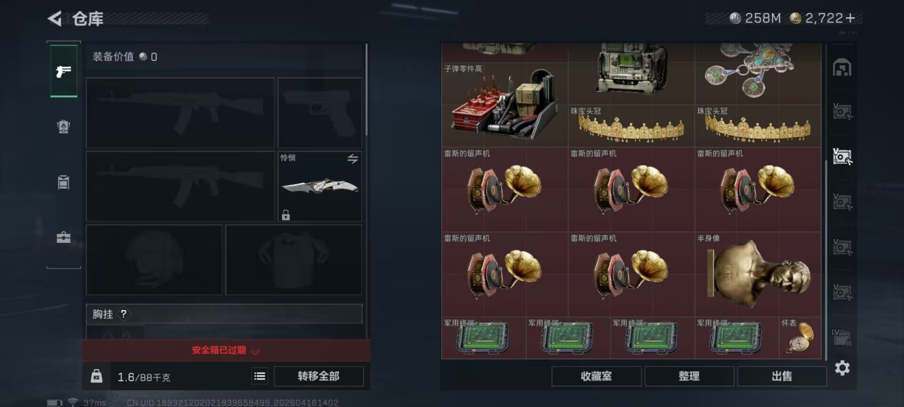
Task: Switch to the first V storage container tab
Action: pyautogui.click(x=842, y=112)
